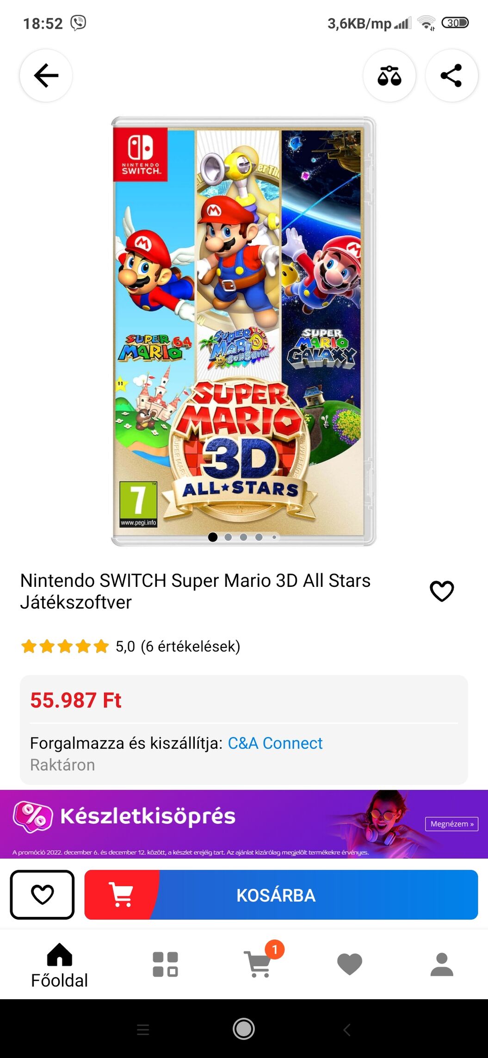Image resolution: width=488 pixels, height=1058 pixels.
Task: Toggle favorite heart next to product title
Action: (x=442, y=591)
